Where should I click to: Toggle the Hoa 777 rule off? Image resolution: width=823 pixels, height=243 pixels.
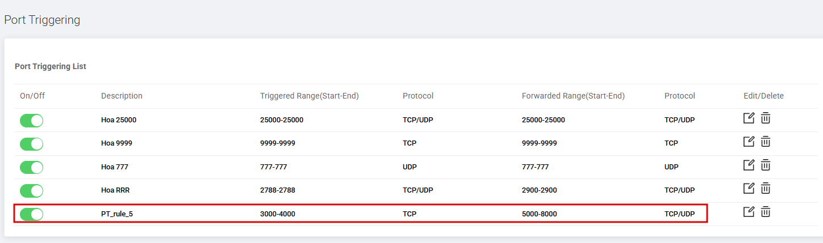(31, 168)
